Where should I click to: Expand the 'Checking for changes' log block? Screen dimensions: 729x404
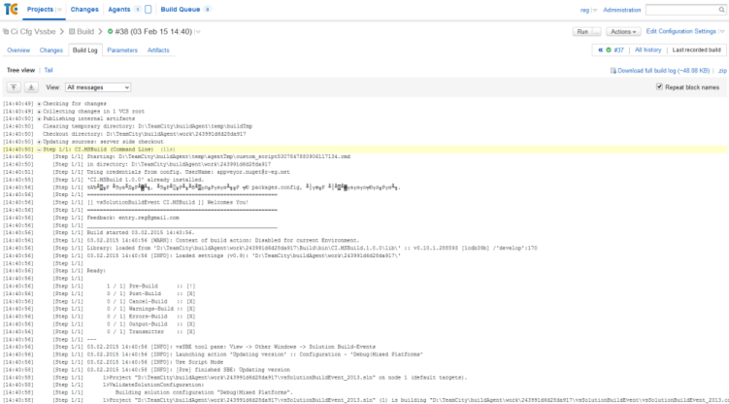[x=39, y=102]
